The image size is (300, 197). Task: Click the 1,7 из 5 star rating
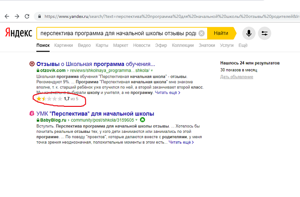tap(57, 99)
